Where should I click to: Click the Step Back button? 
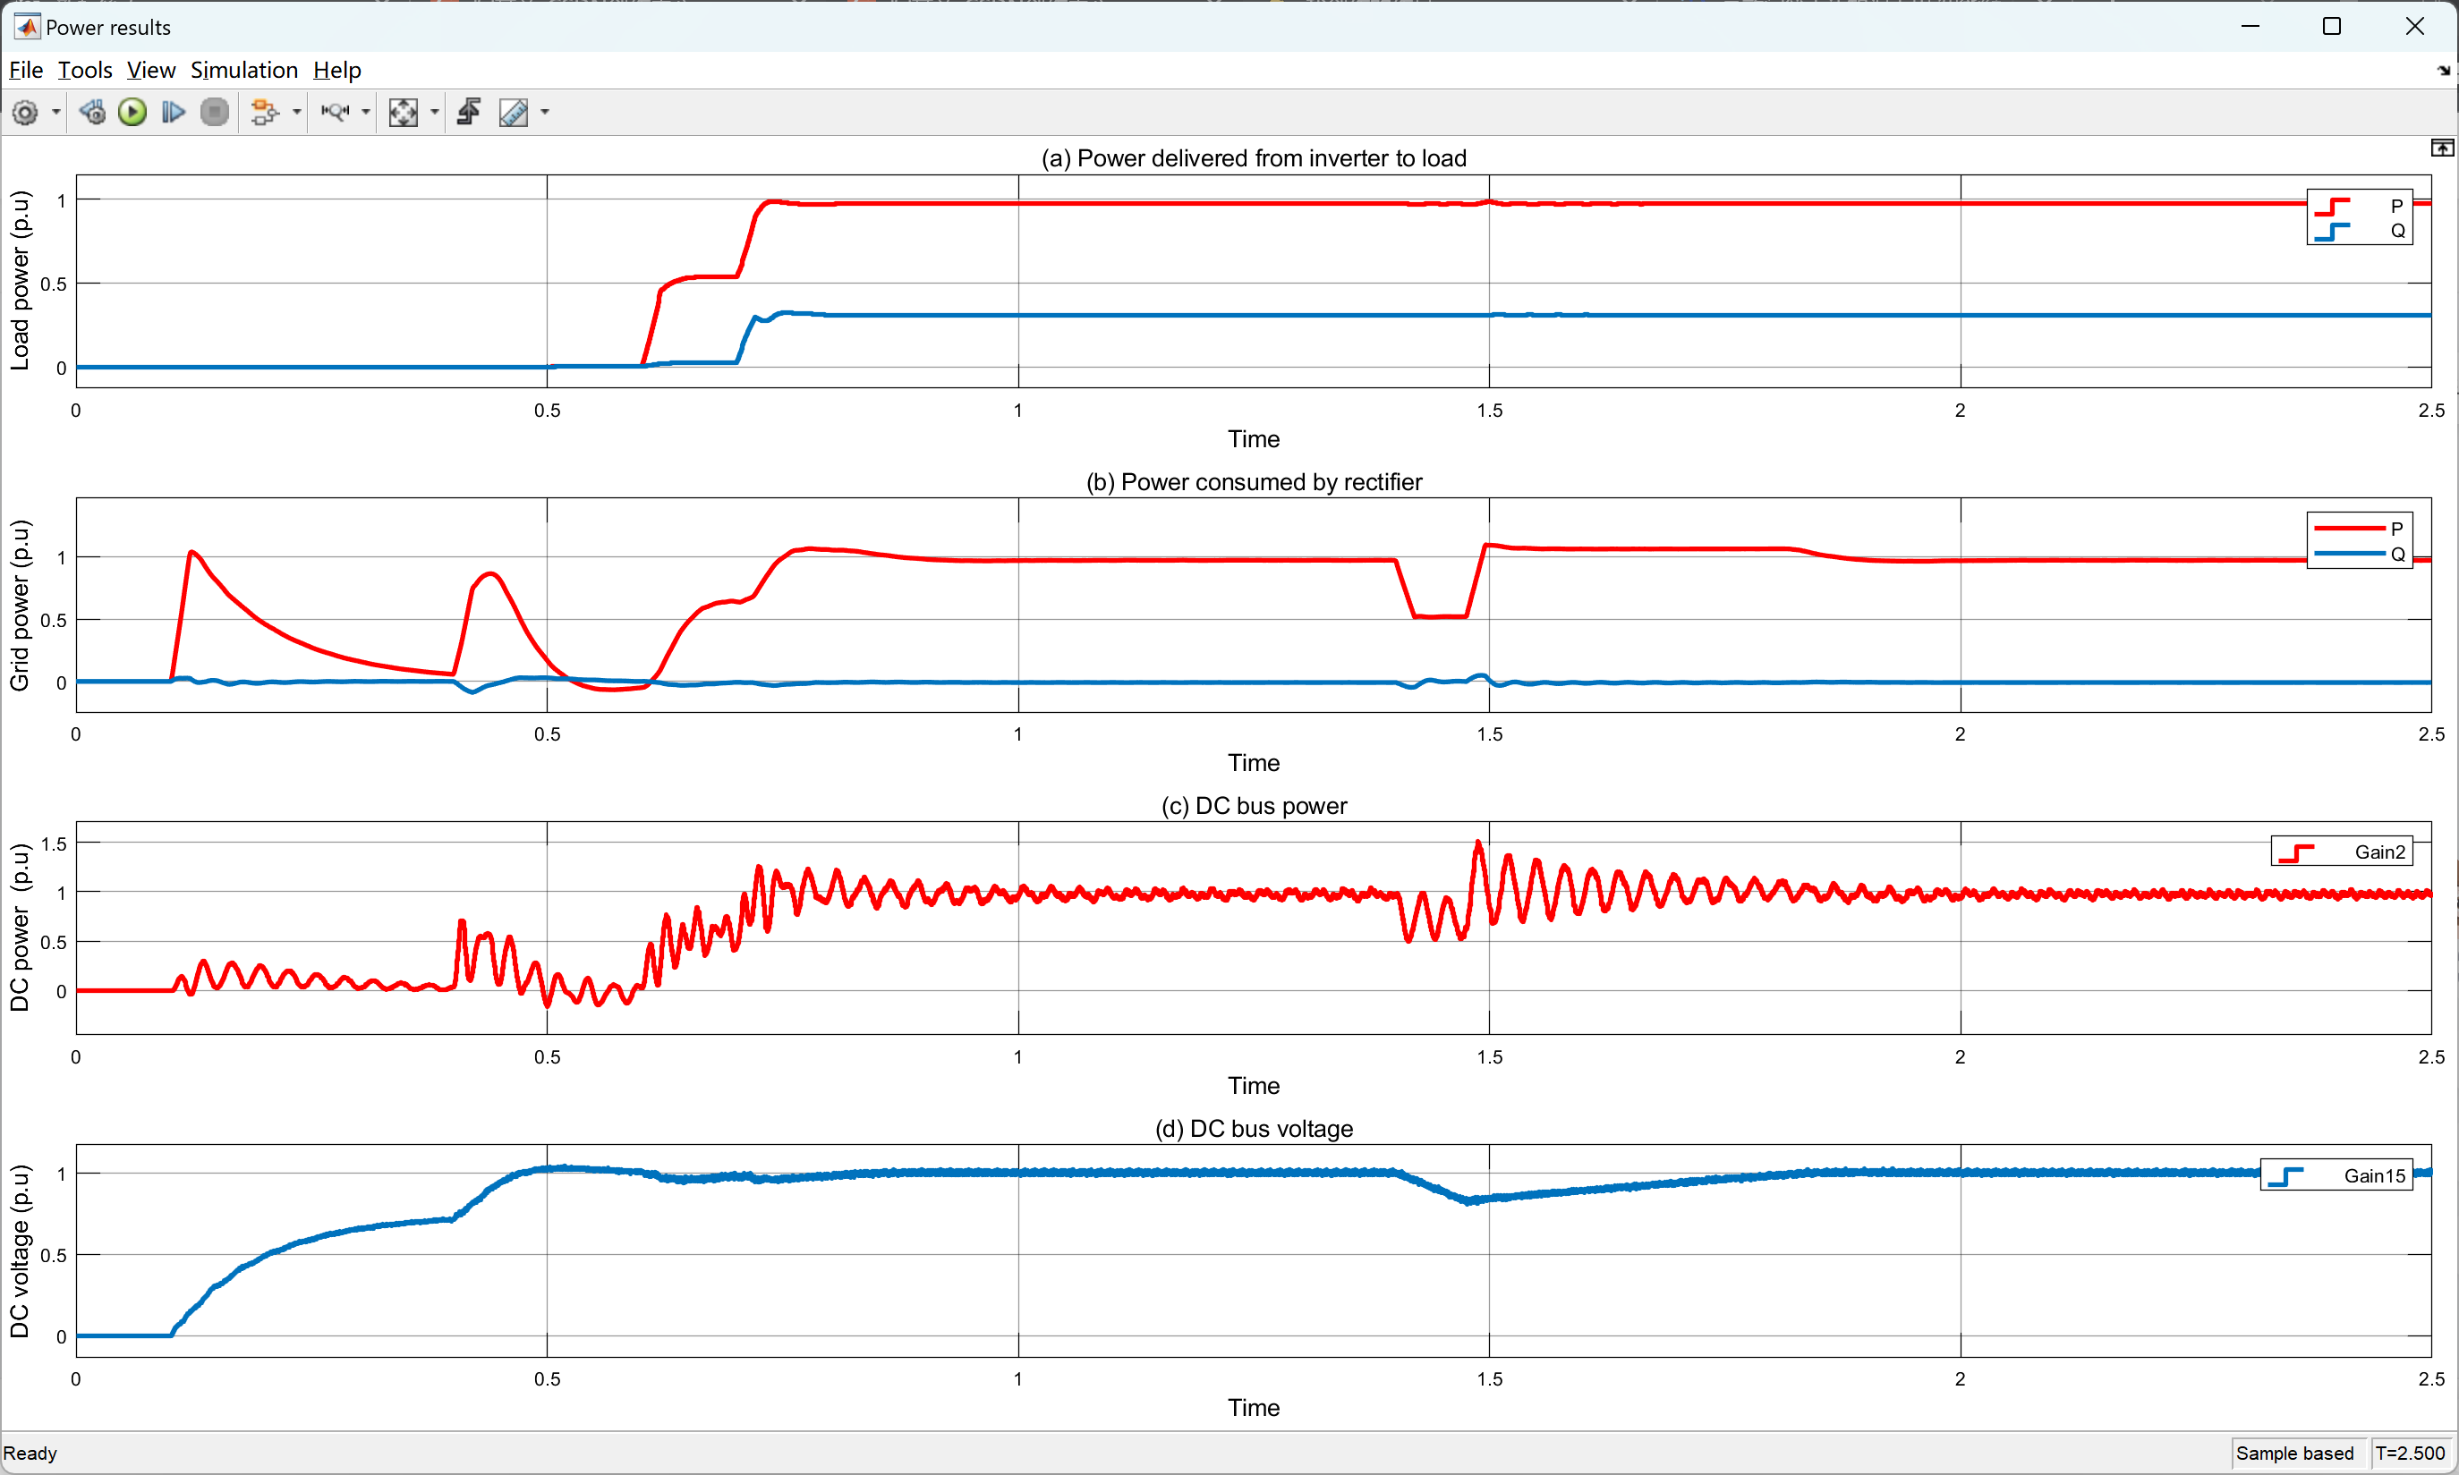pos(92,113)
